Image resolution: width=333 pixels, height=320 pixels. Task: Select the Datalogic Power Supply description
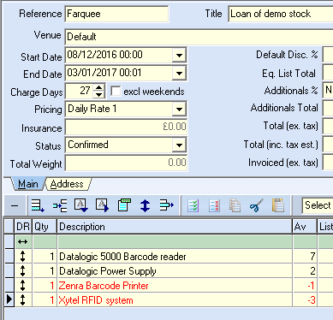tap(108, 271)
